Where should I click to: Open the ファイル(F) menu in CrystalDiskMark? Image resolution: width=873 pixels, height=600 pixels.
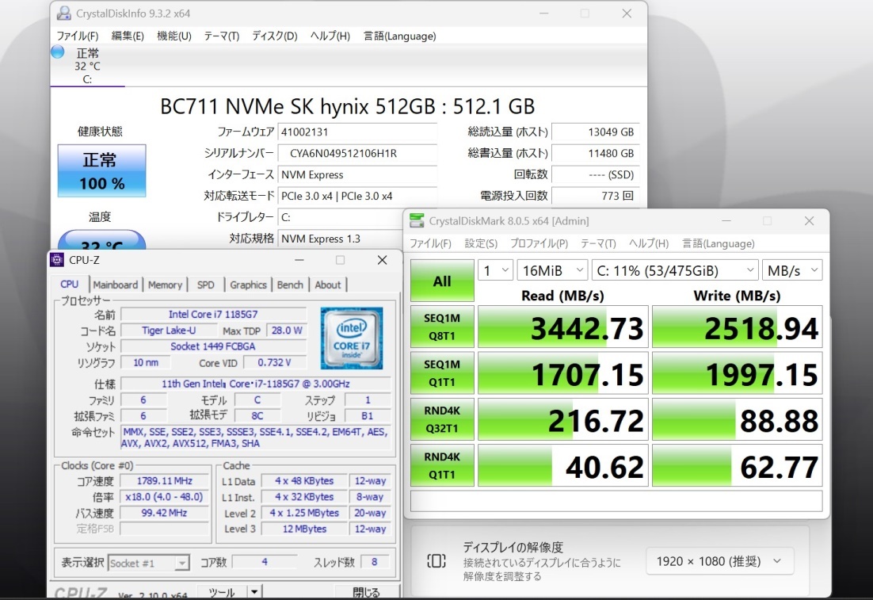click(430, 243)
